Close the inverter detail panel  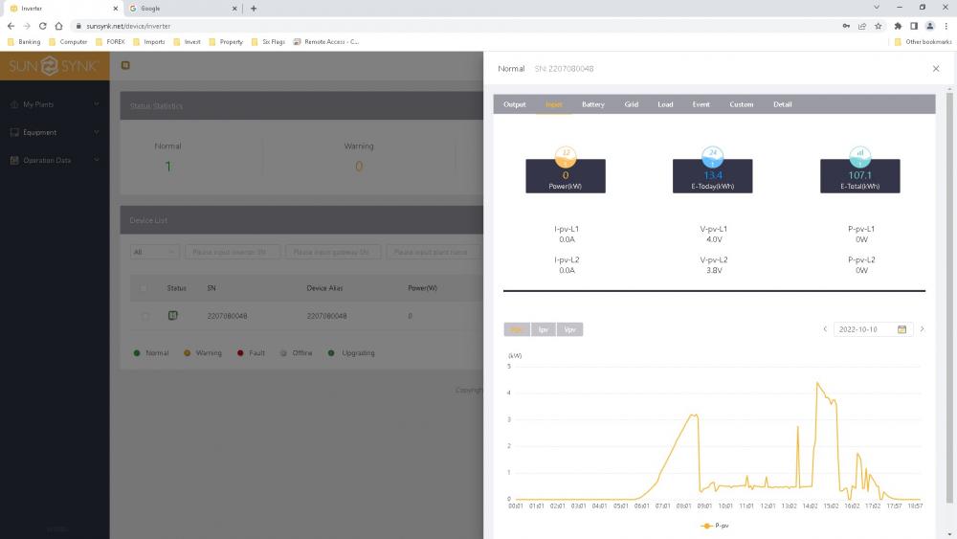tap(936, 68)
